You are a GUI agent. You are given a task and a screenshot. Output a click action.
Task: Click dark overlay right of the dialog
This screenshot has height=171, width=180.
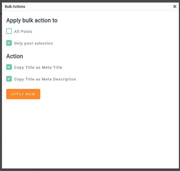point(179,84)
